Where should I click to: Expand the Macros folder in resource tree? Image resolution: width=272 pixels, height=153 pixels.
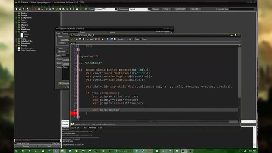16,45
